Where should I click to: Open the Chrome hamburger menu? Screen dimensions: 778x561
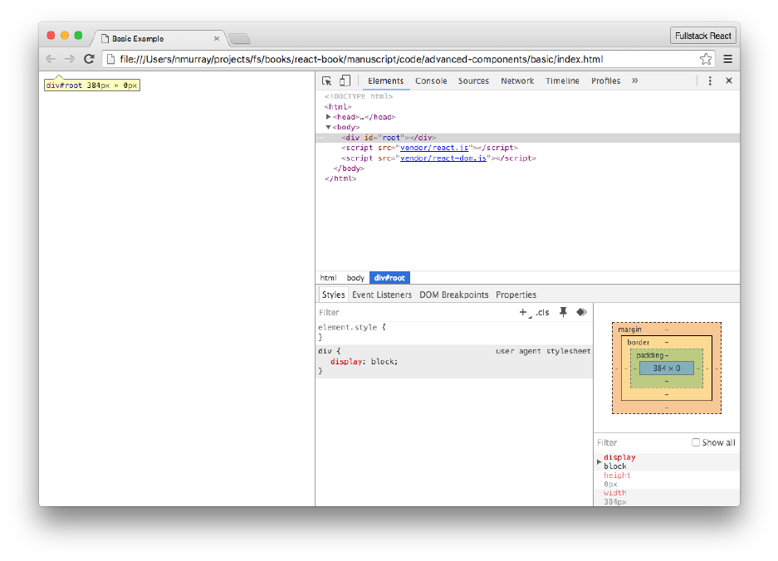(727, 59)
